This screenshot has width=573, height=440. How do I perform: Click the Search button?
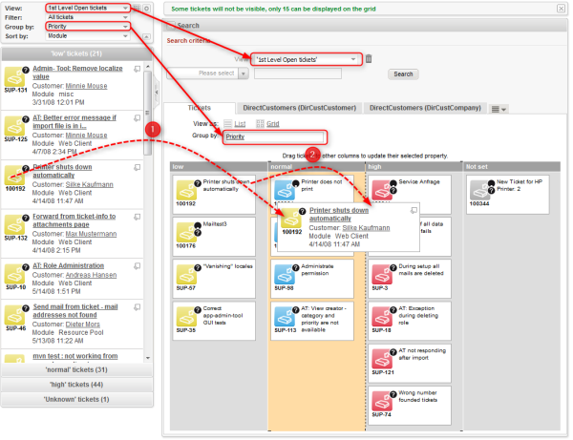tap(403, 74)
